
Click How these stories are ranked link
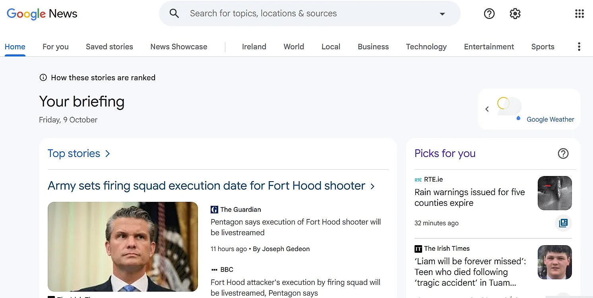click(x=103, y=77)
